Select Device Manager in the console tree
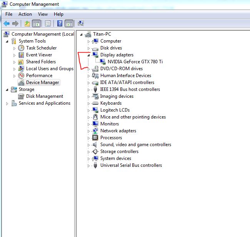Image resolution: width=250 pixels, height=237 pixels. coord(42,82)
